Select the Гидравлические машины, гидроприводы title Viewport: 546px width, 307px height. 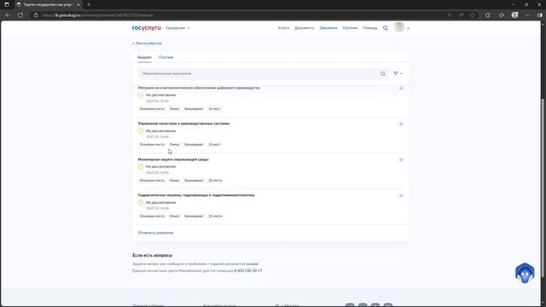point(196,195)
